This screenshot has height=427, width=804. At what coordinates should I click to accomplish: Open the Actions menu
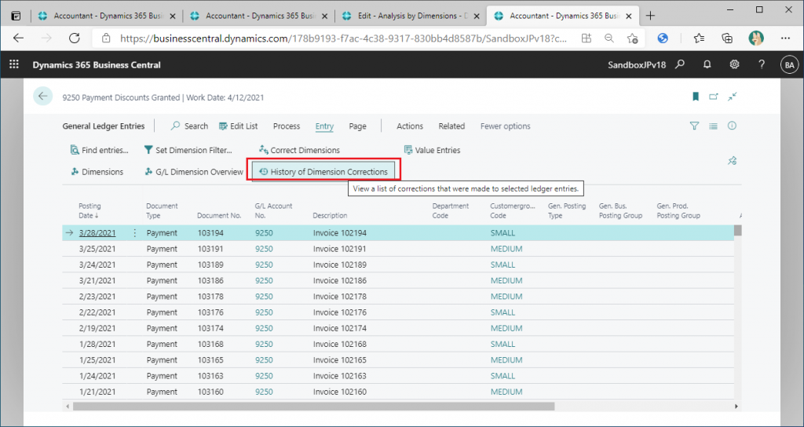click(x=410, y=126)
